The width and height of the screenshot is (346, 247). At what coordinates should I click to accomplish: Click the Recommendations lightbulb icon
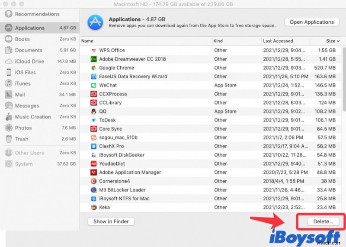[x=9, y=14]
